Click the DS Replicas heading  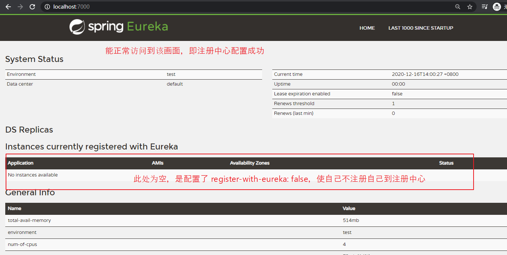(29, 130)
